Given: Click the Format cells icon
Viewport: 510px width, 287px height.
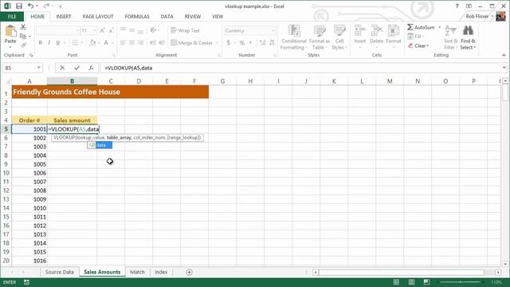Looking at the screenshot, I should pos(393,31).
